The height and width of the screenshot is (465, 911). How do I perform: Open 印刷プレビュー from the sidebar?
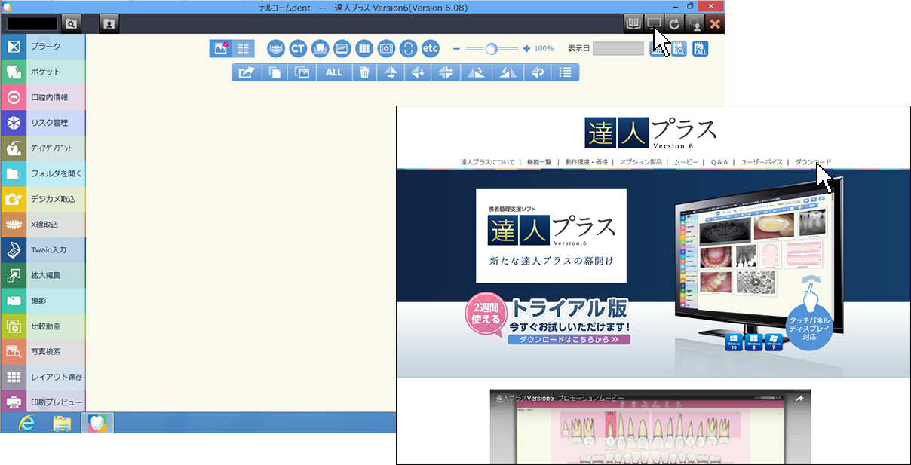click(x=43, y=402)
